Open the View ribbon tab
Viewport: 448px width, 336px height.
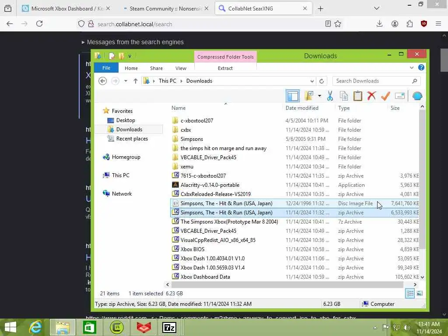pos(181,68)
